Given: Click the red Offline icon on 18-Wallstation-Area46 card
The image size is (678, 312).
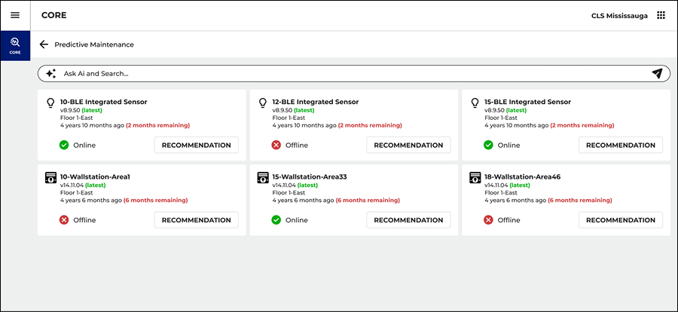Looking at the screenshot, I should coord(488,220).
